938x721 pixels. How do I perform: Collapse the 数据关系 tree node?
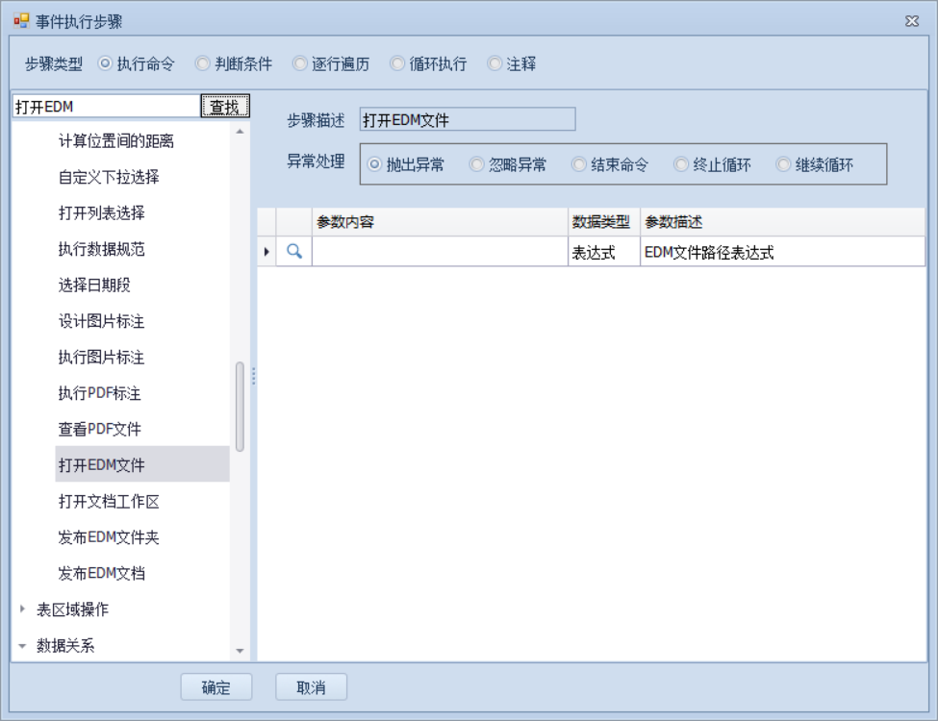coord(23,646)
